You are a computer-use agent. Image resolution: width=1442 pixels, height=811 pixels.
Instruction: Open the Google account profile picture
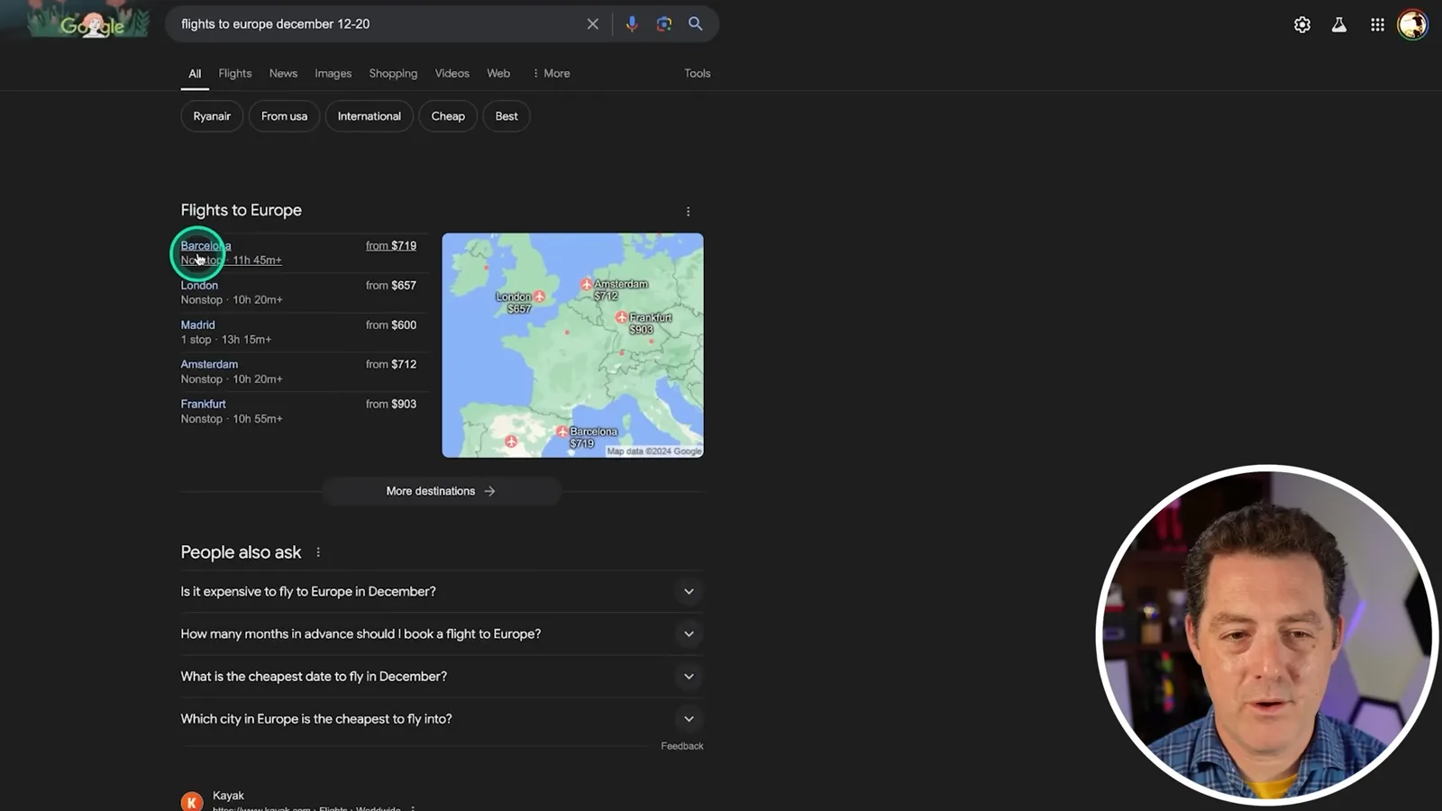tap(1413, 24)
